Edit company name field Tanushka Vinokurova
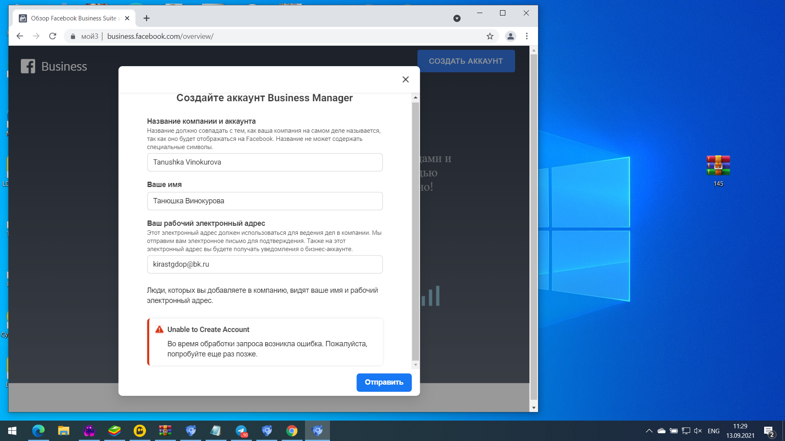Viewport: 785px width, 441px height. 265,162
